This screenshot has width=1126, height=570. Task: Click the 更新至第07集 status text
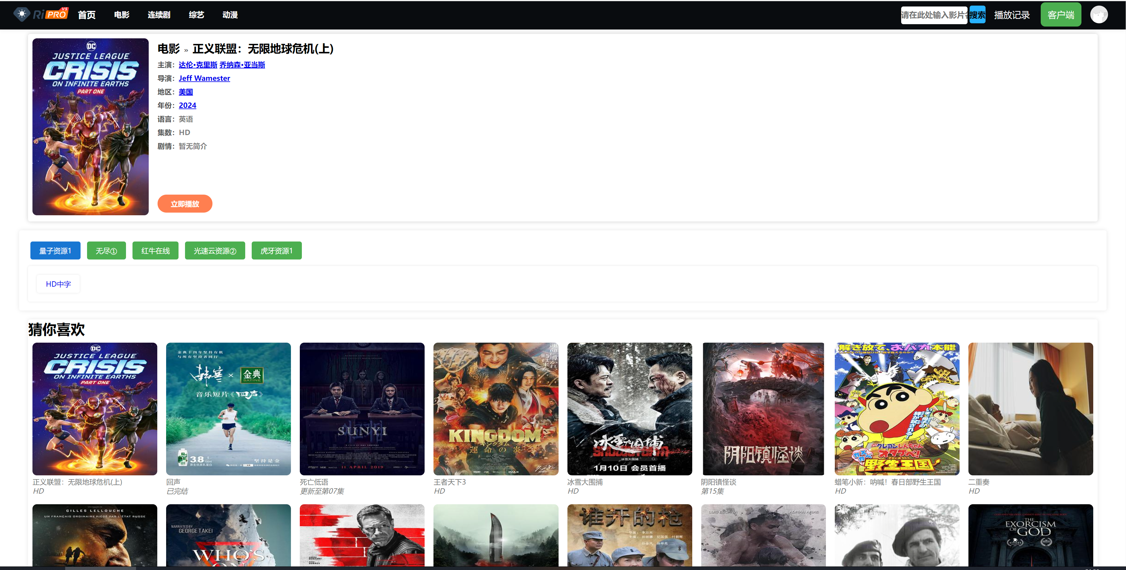[322, 491]
